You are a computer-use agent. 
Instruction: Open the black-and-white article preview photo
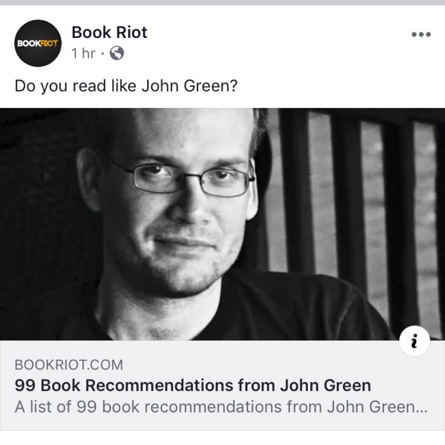pos(222,224)
